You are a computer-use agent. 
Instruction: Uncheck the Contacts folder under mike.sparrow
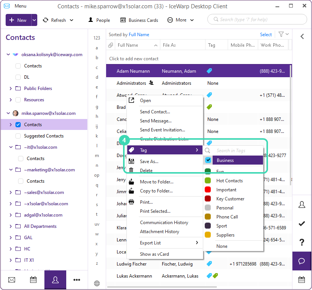click(x=18, y=125)
